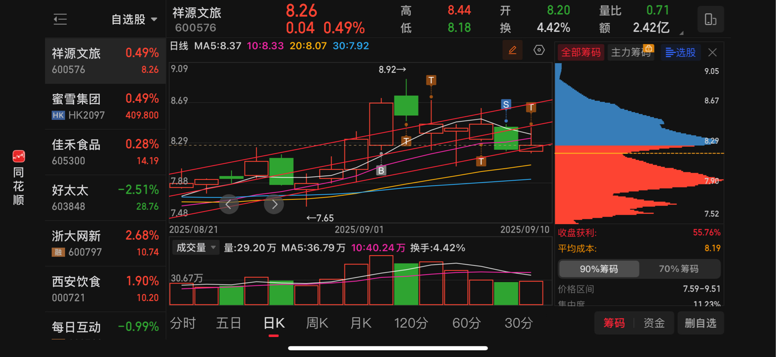Tap the 同花顺 app logo icon

(19, 156)
